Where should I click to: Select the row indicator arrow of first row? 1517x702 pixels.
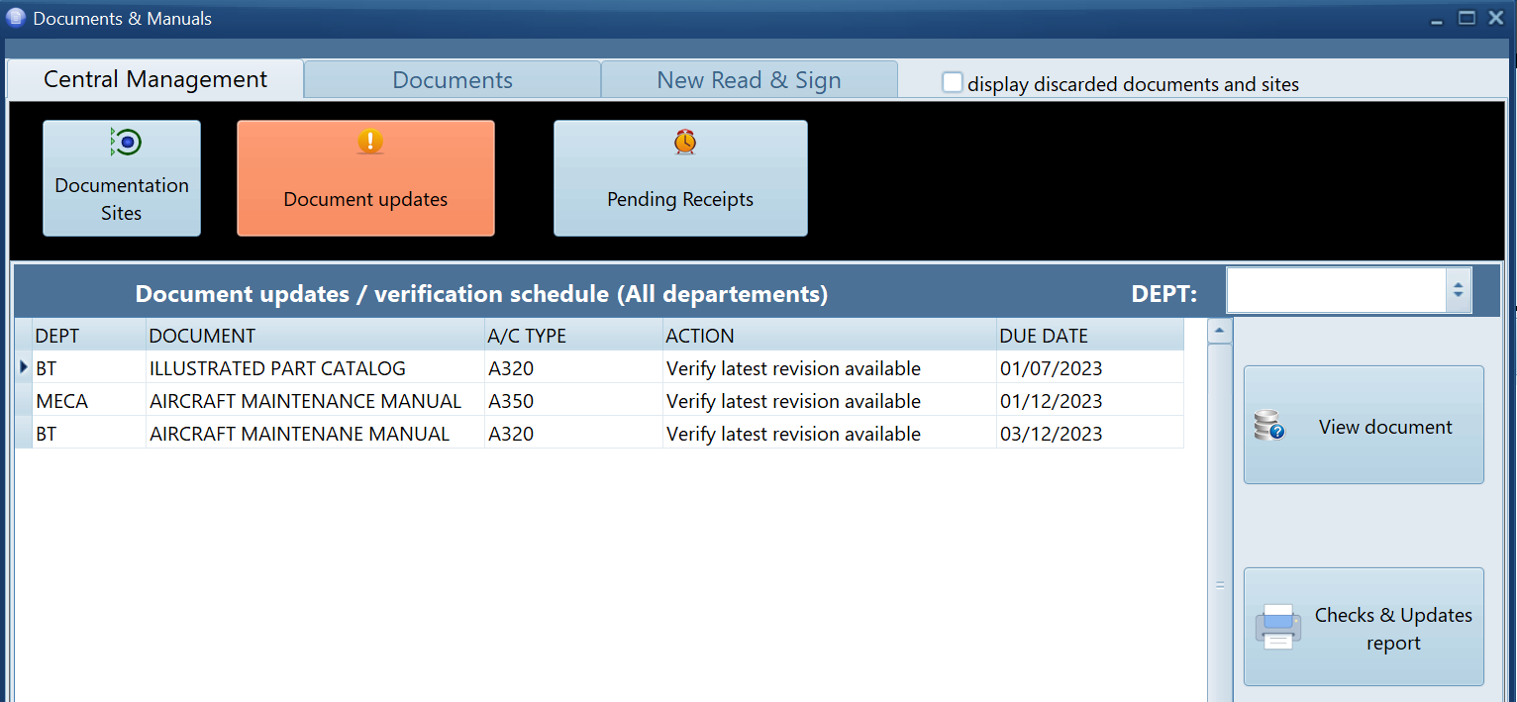[x=24, y=367]
